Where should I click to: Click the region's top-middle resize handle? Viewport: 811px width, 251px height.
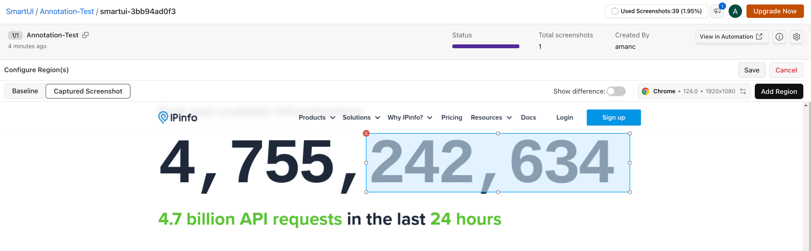(498, 133)
